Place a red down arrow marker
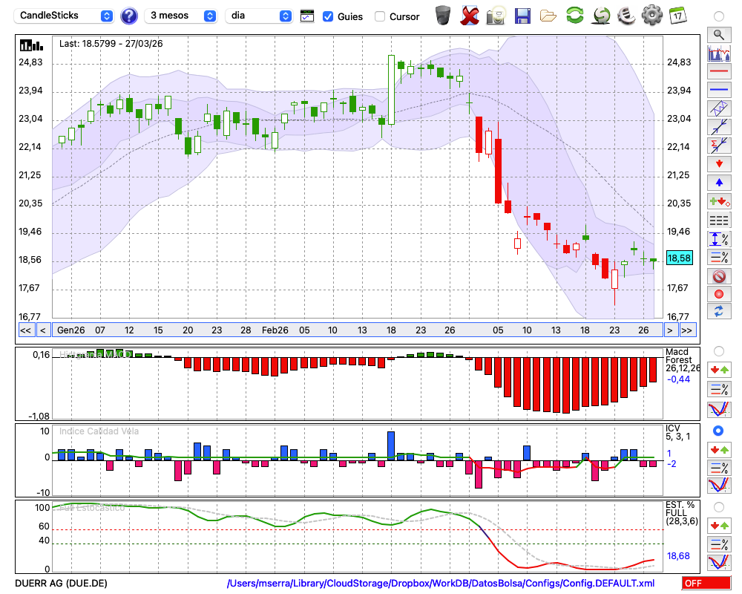The height and width of the screenshot is (594, 742). [719, 164]
